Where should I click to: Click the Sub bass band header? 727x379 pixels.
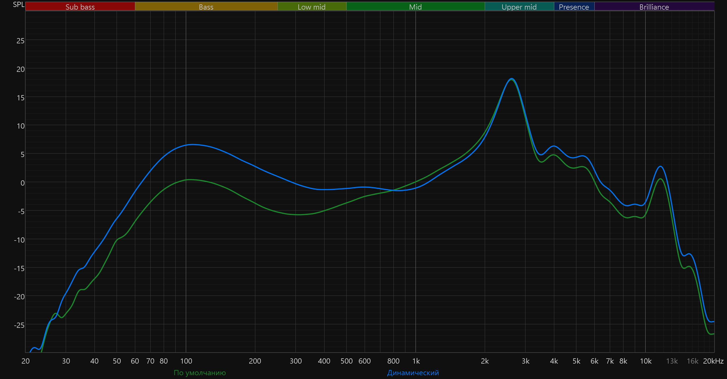80,7
